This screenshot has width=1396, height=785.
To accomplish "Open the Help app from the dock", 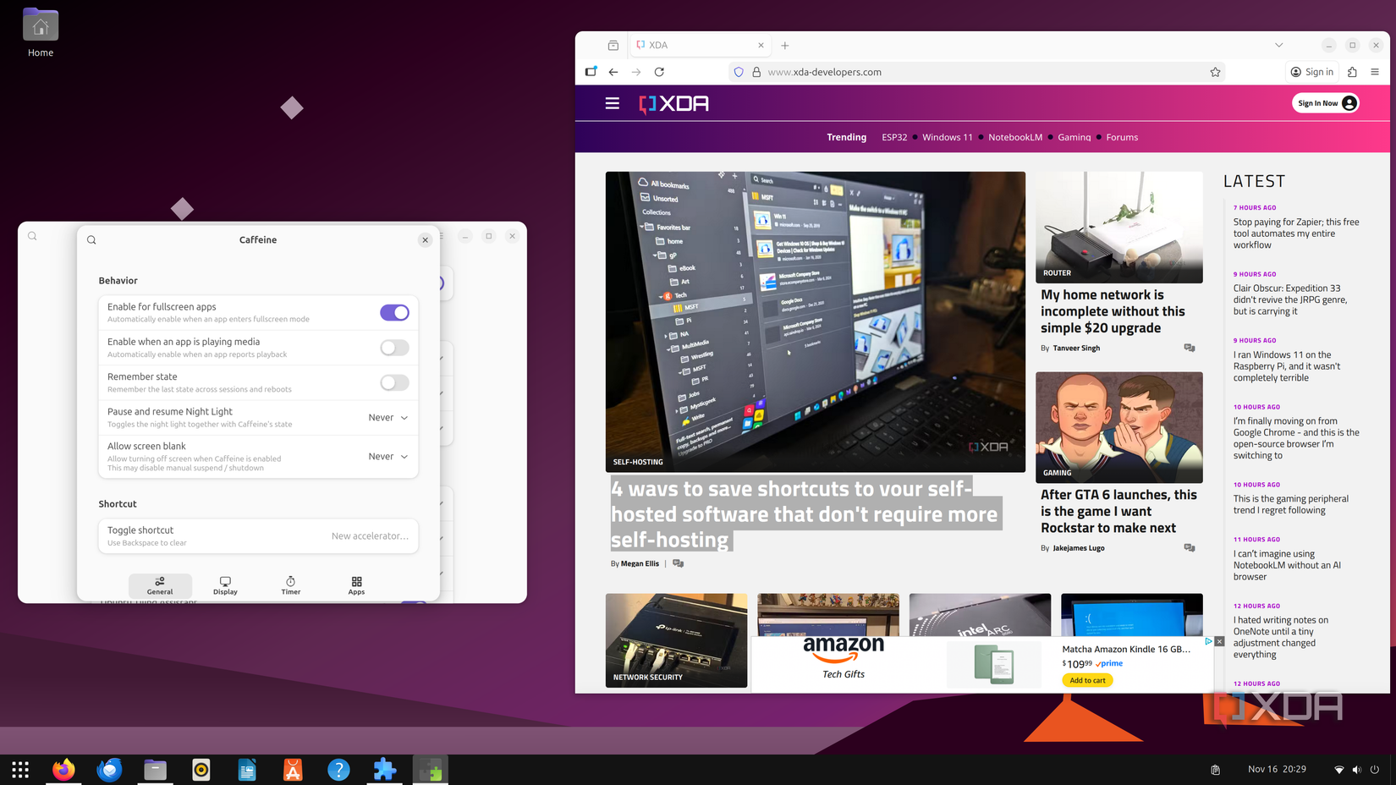I will pos(338,770).
